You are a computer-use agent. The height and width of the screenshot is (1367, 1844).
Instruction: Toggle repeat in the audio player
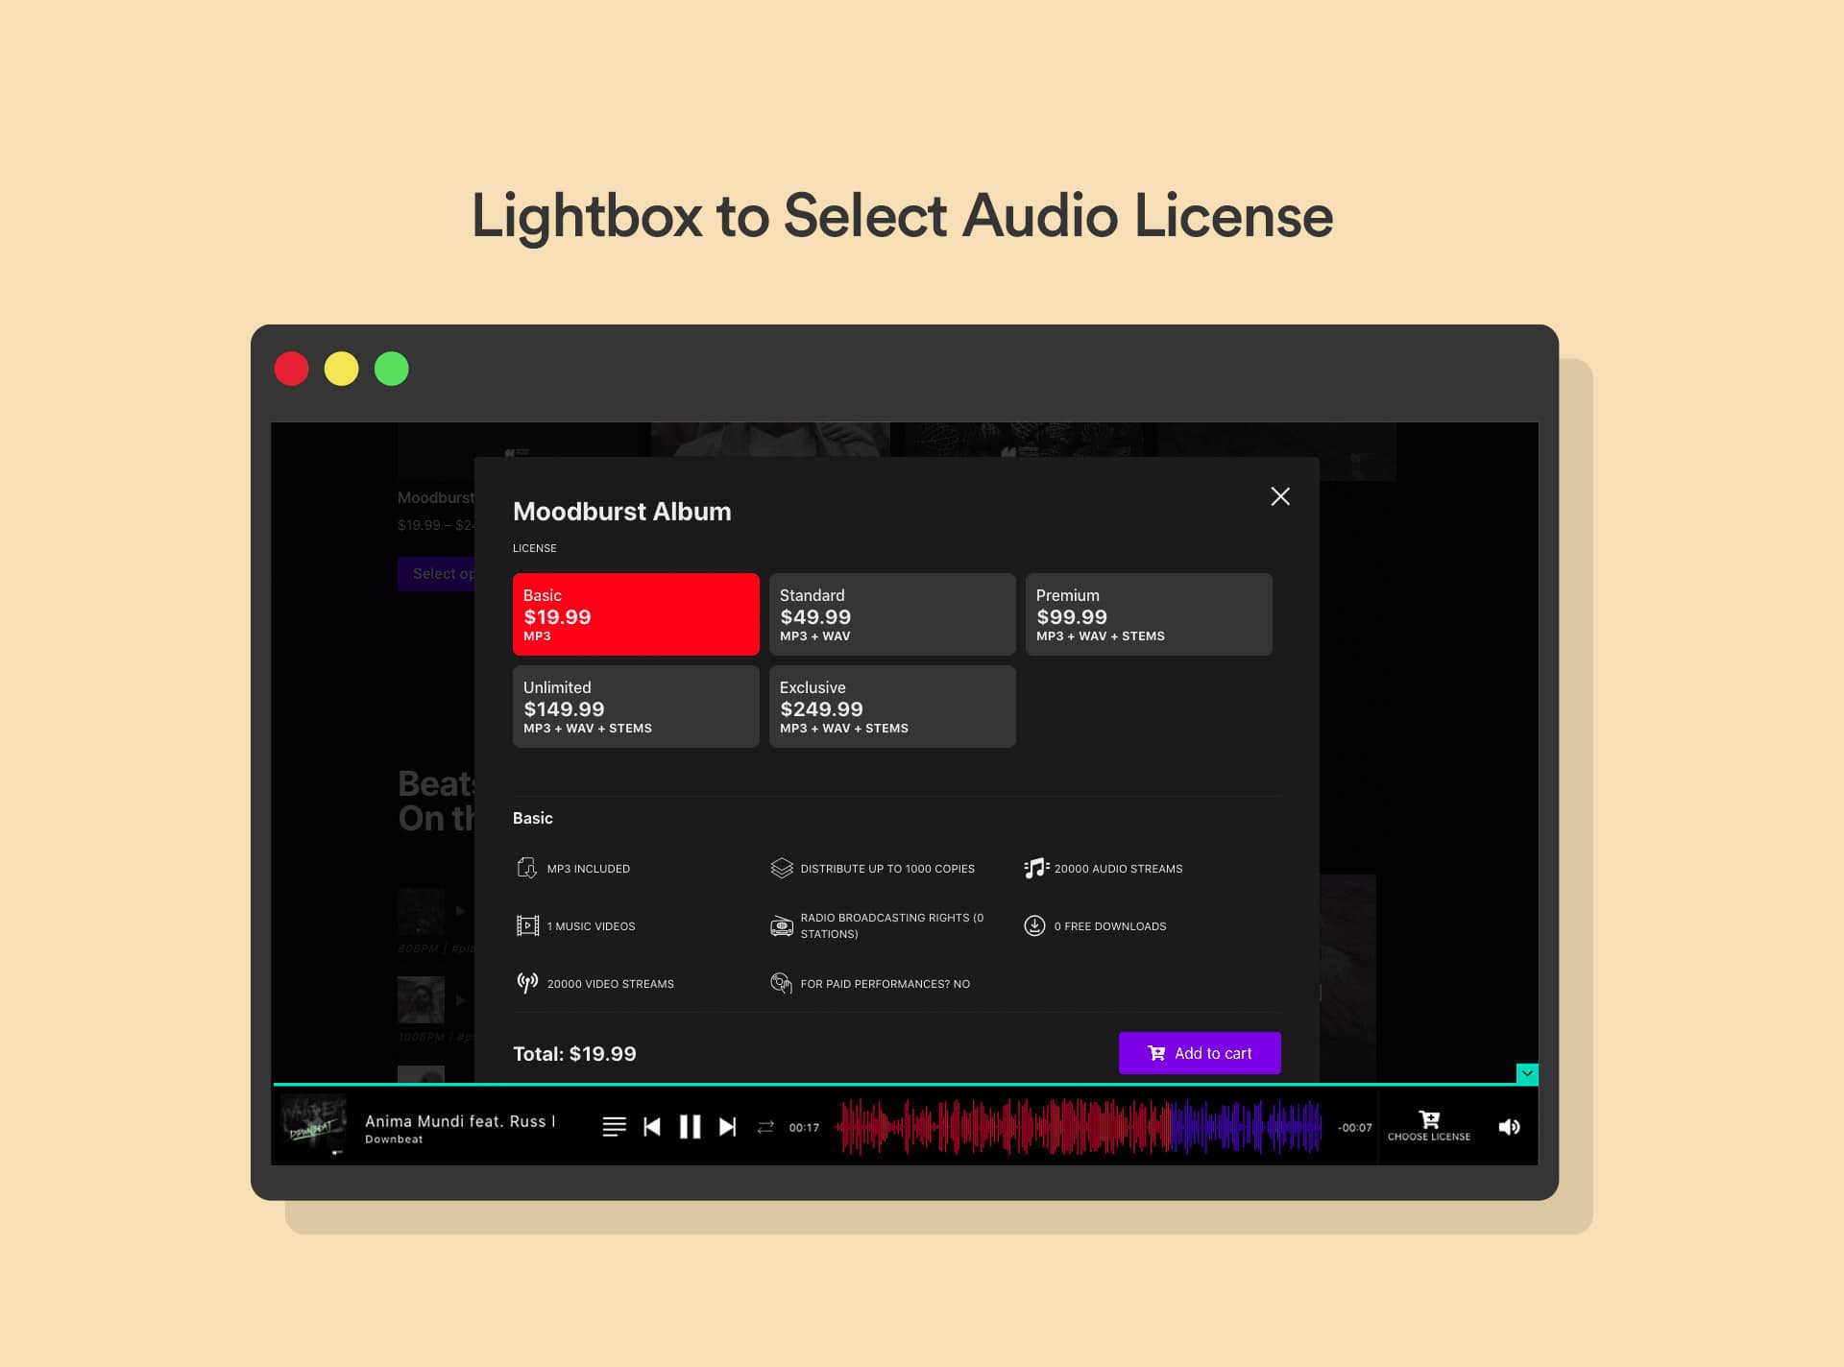coord(765,1127)
